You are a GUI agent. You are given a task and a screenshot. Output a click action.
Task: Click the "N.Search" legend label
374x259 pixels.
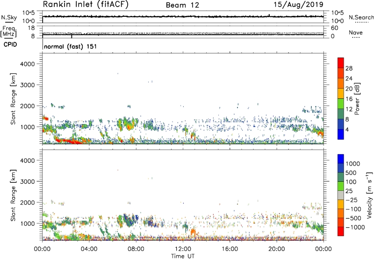(x=361, y=17)
